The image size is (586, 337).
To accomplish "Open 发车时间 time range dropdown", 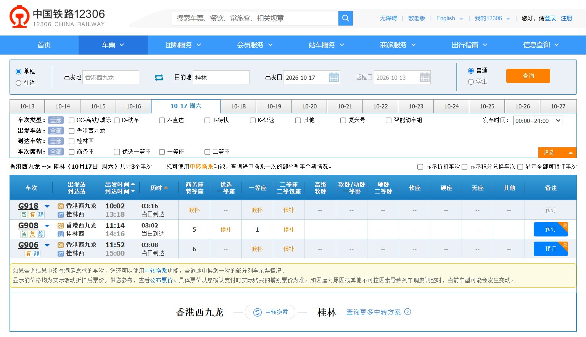I will coord(538,121).
